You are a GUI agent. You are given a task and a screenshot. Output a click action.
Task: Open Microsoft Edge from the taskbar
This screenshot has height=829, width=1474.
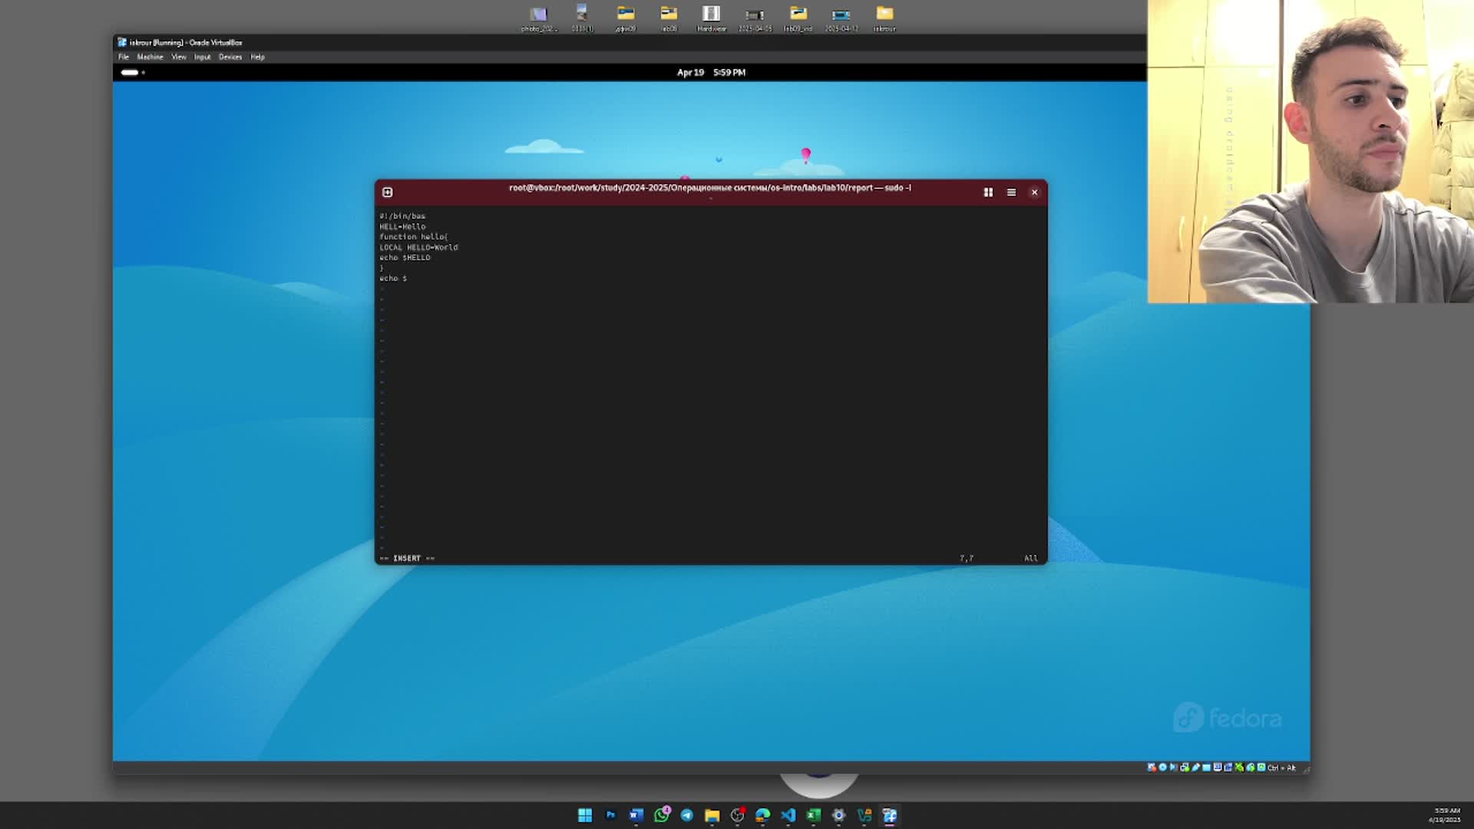762,815
